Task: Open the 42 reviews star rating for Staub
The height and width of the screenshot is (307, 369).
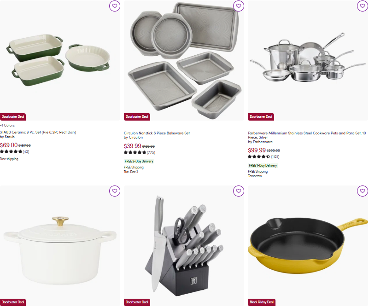Action: point(15,151)
